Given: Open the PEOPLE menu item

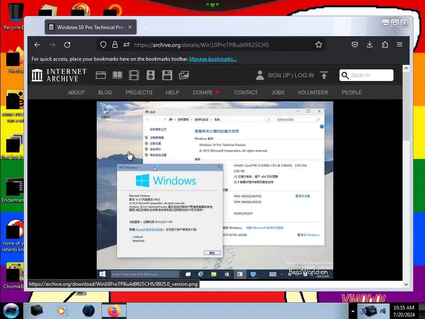Looking at the screenshot, I should (x=352, y=93).
